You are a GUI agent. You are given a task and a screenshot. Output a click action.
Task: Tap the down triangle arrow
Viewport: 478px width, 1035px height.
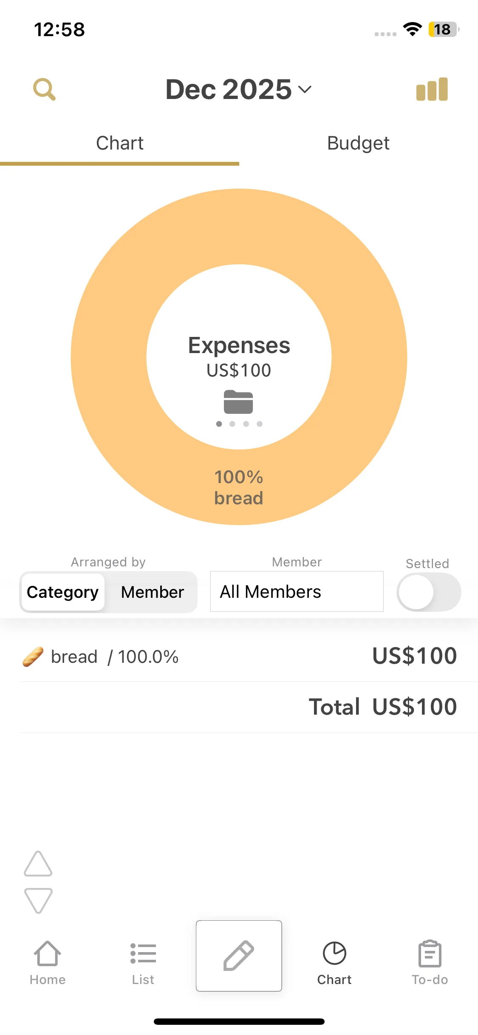click(x=38, y=900)
